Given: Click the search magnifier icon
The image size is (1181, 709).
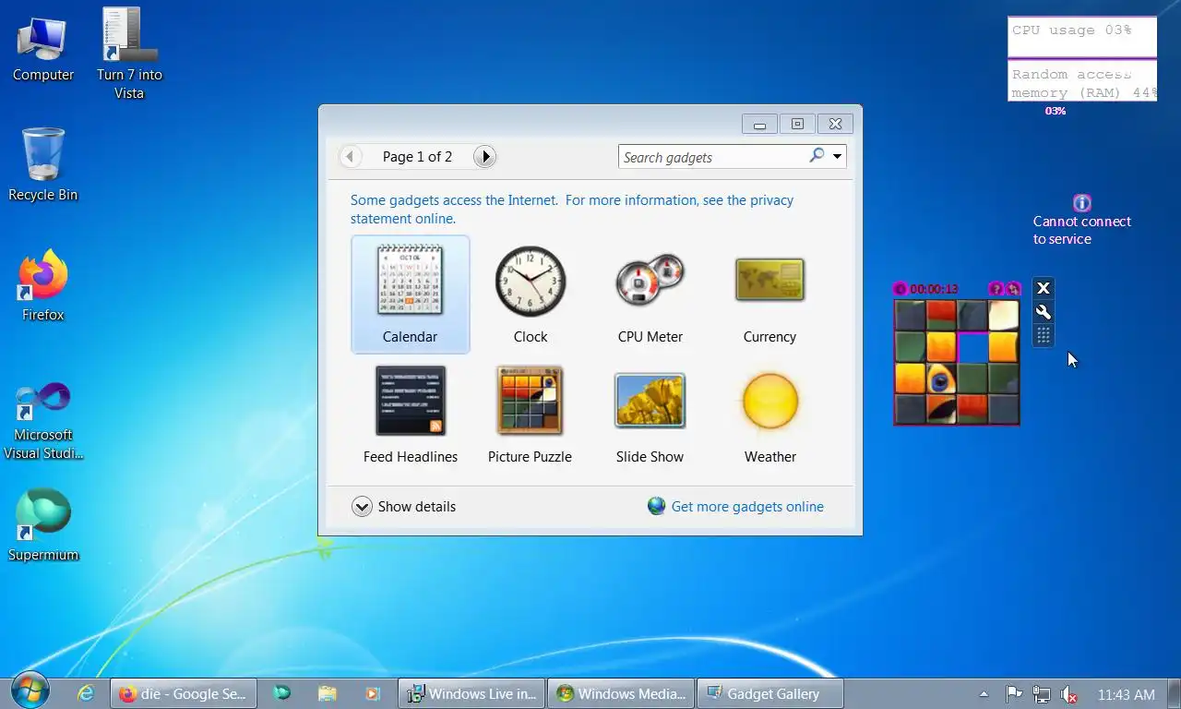Looking at the screenshot, I should 817,156.
